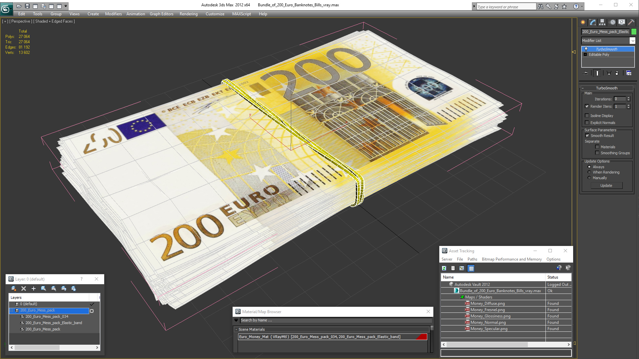Open the quick access toolbar dropdown arrow
The height and width of the screenshot is (359, 639).
(x=66, y=6)
